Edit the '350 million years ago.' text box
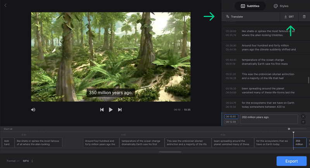Viewport: 310px width, 168px height. click(269, 119)
